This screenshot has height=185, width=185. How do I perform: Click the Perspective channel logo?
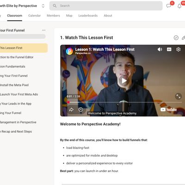(69, 51)
